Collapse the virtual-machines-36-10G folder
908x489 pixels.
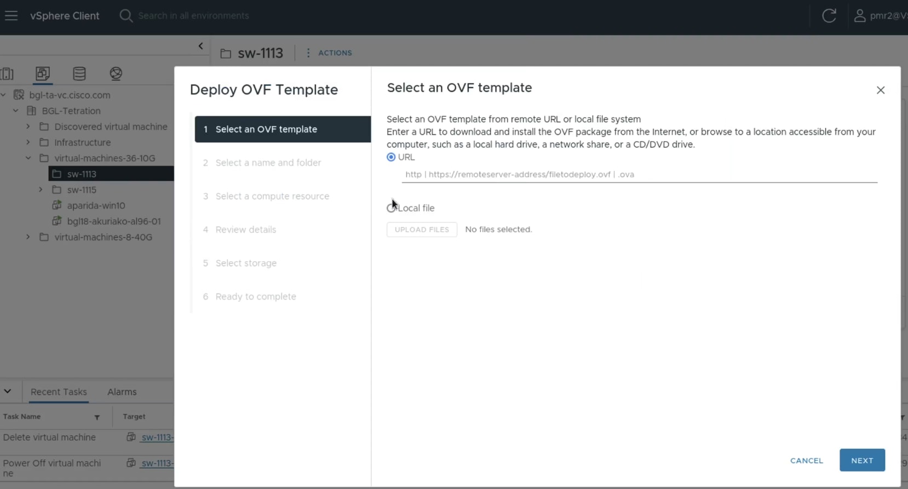point(28,158)
